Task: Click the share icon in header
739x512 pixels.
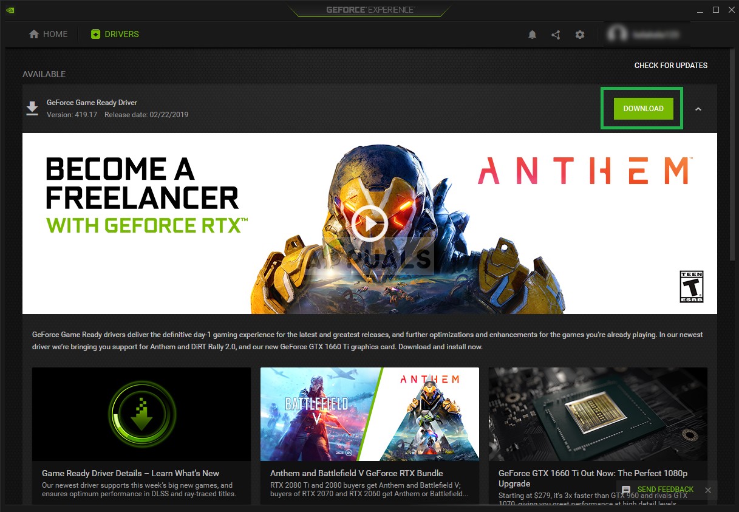Action: click(556, 35)
